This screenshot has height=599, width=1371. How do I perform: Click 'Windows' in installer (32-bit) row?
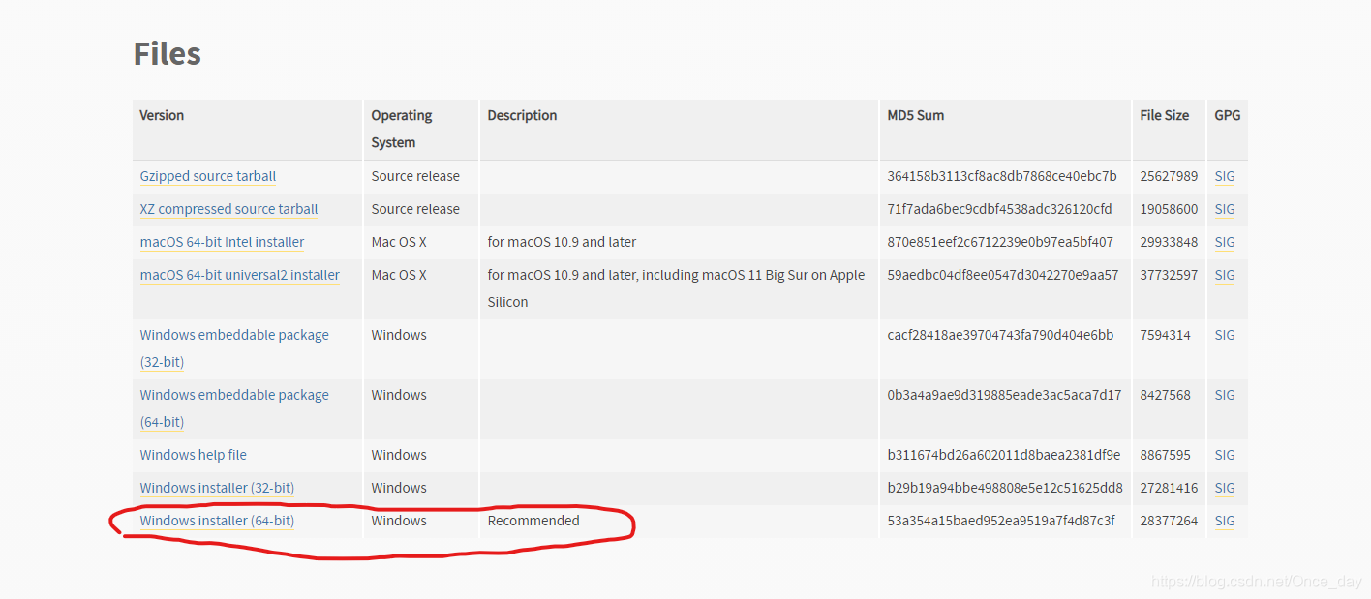pyautogui.click(x=399, y=488)
